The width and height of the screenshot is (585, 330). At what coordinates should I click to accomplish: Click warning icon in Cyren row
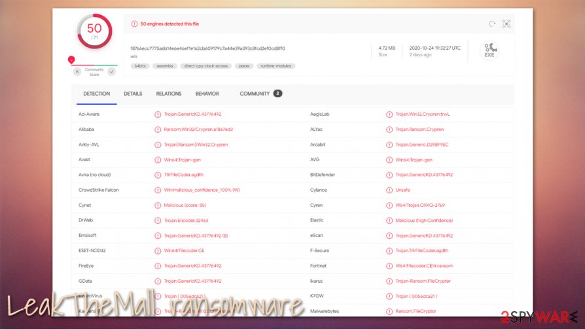pos(389,206)
